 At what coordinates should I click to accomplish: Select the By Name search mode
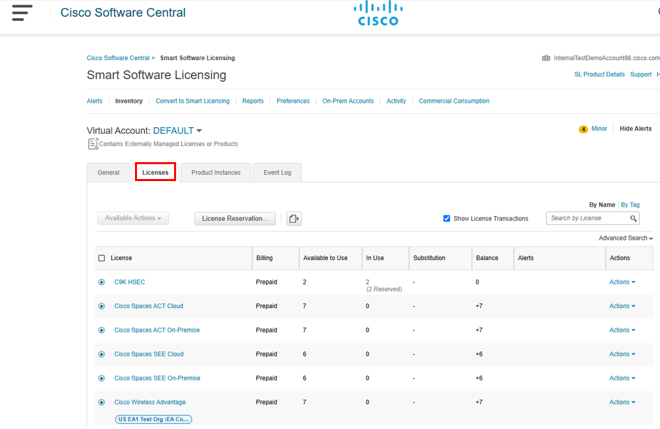pos(602,205)
